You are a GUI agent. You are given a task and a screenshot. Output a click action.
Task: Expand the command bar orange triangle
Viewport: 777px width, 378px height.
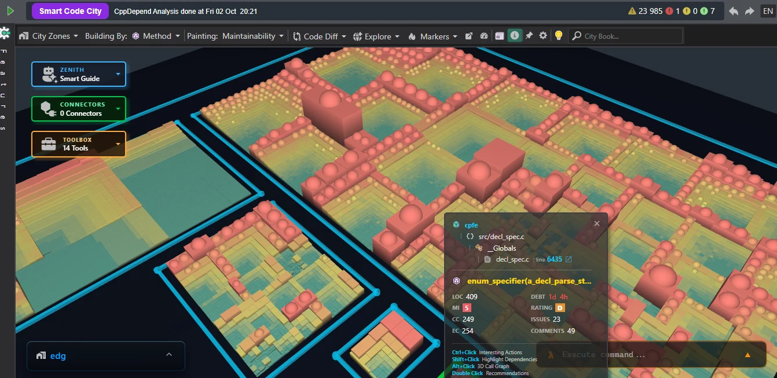point(747,355)
